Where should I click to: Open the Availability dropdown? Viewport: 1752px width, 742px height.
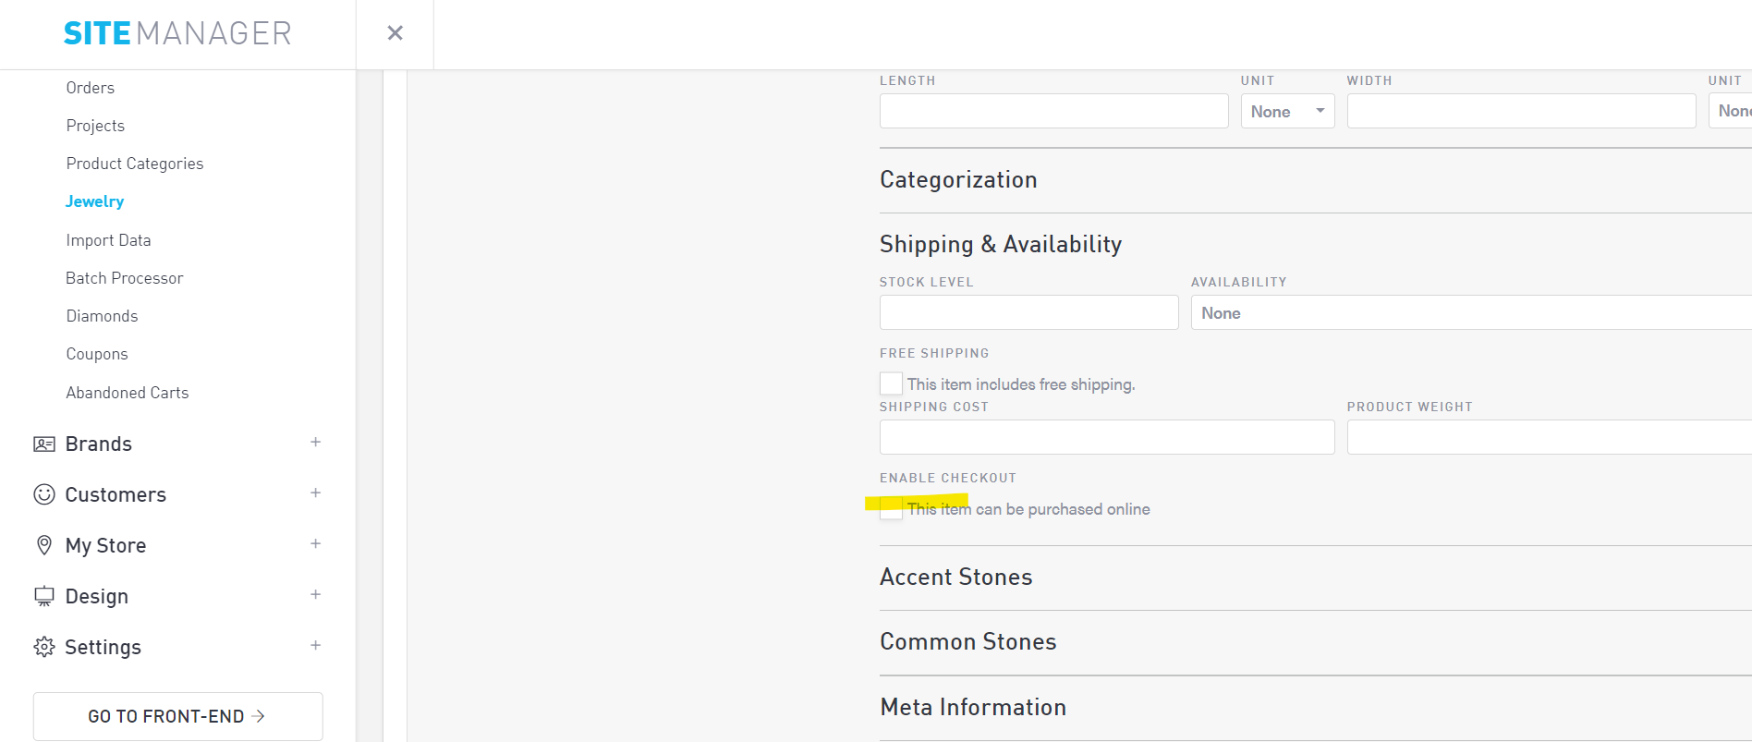(x=1469, y=313)
